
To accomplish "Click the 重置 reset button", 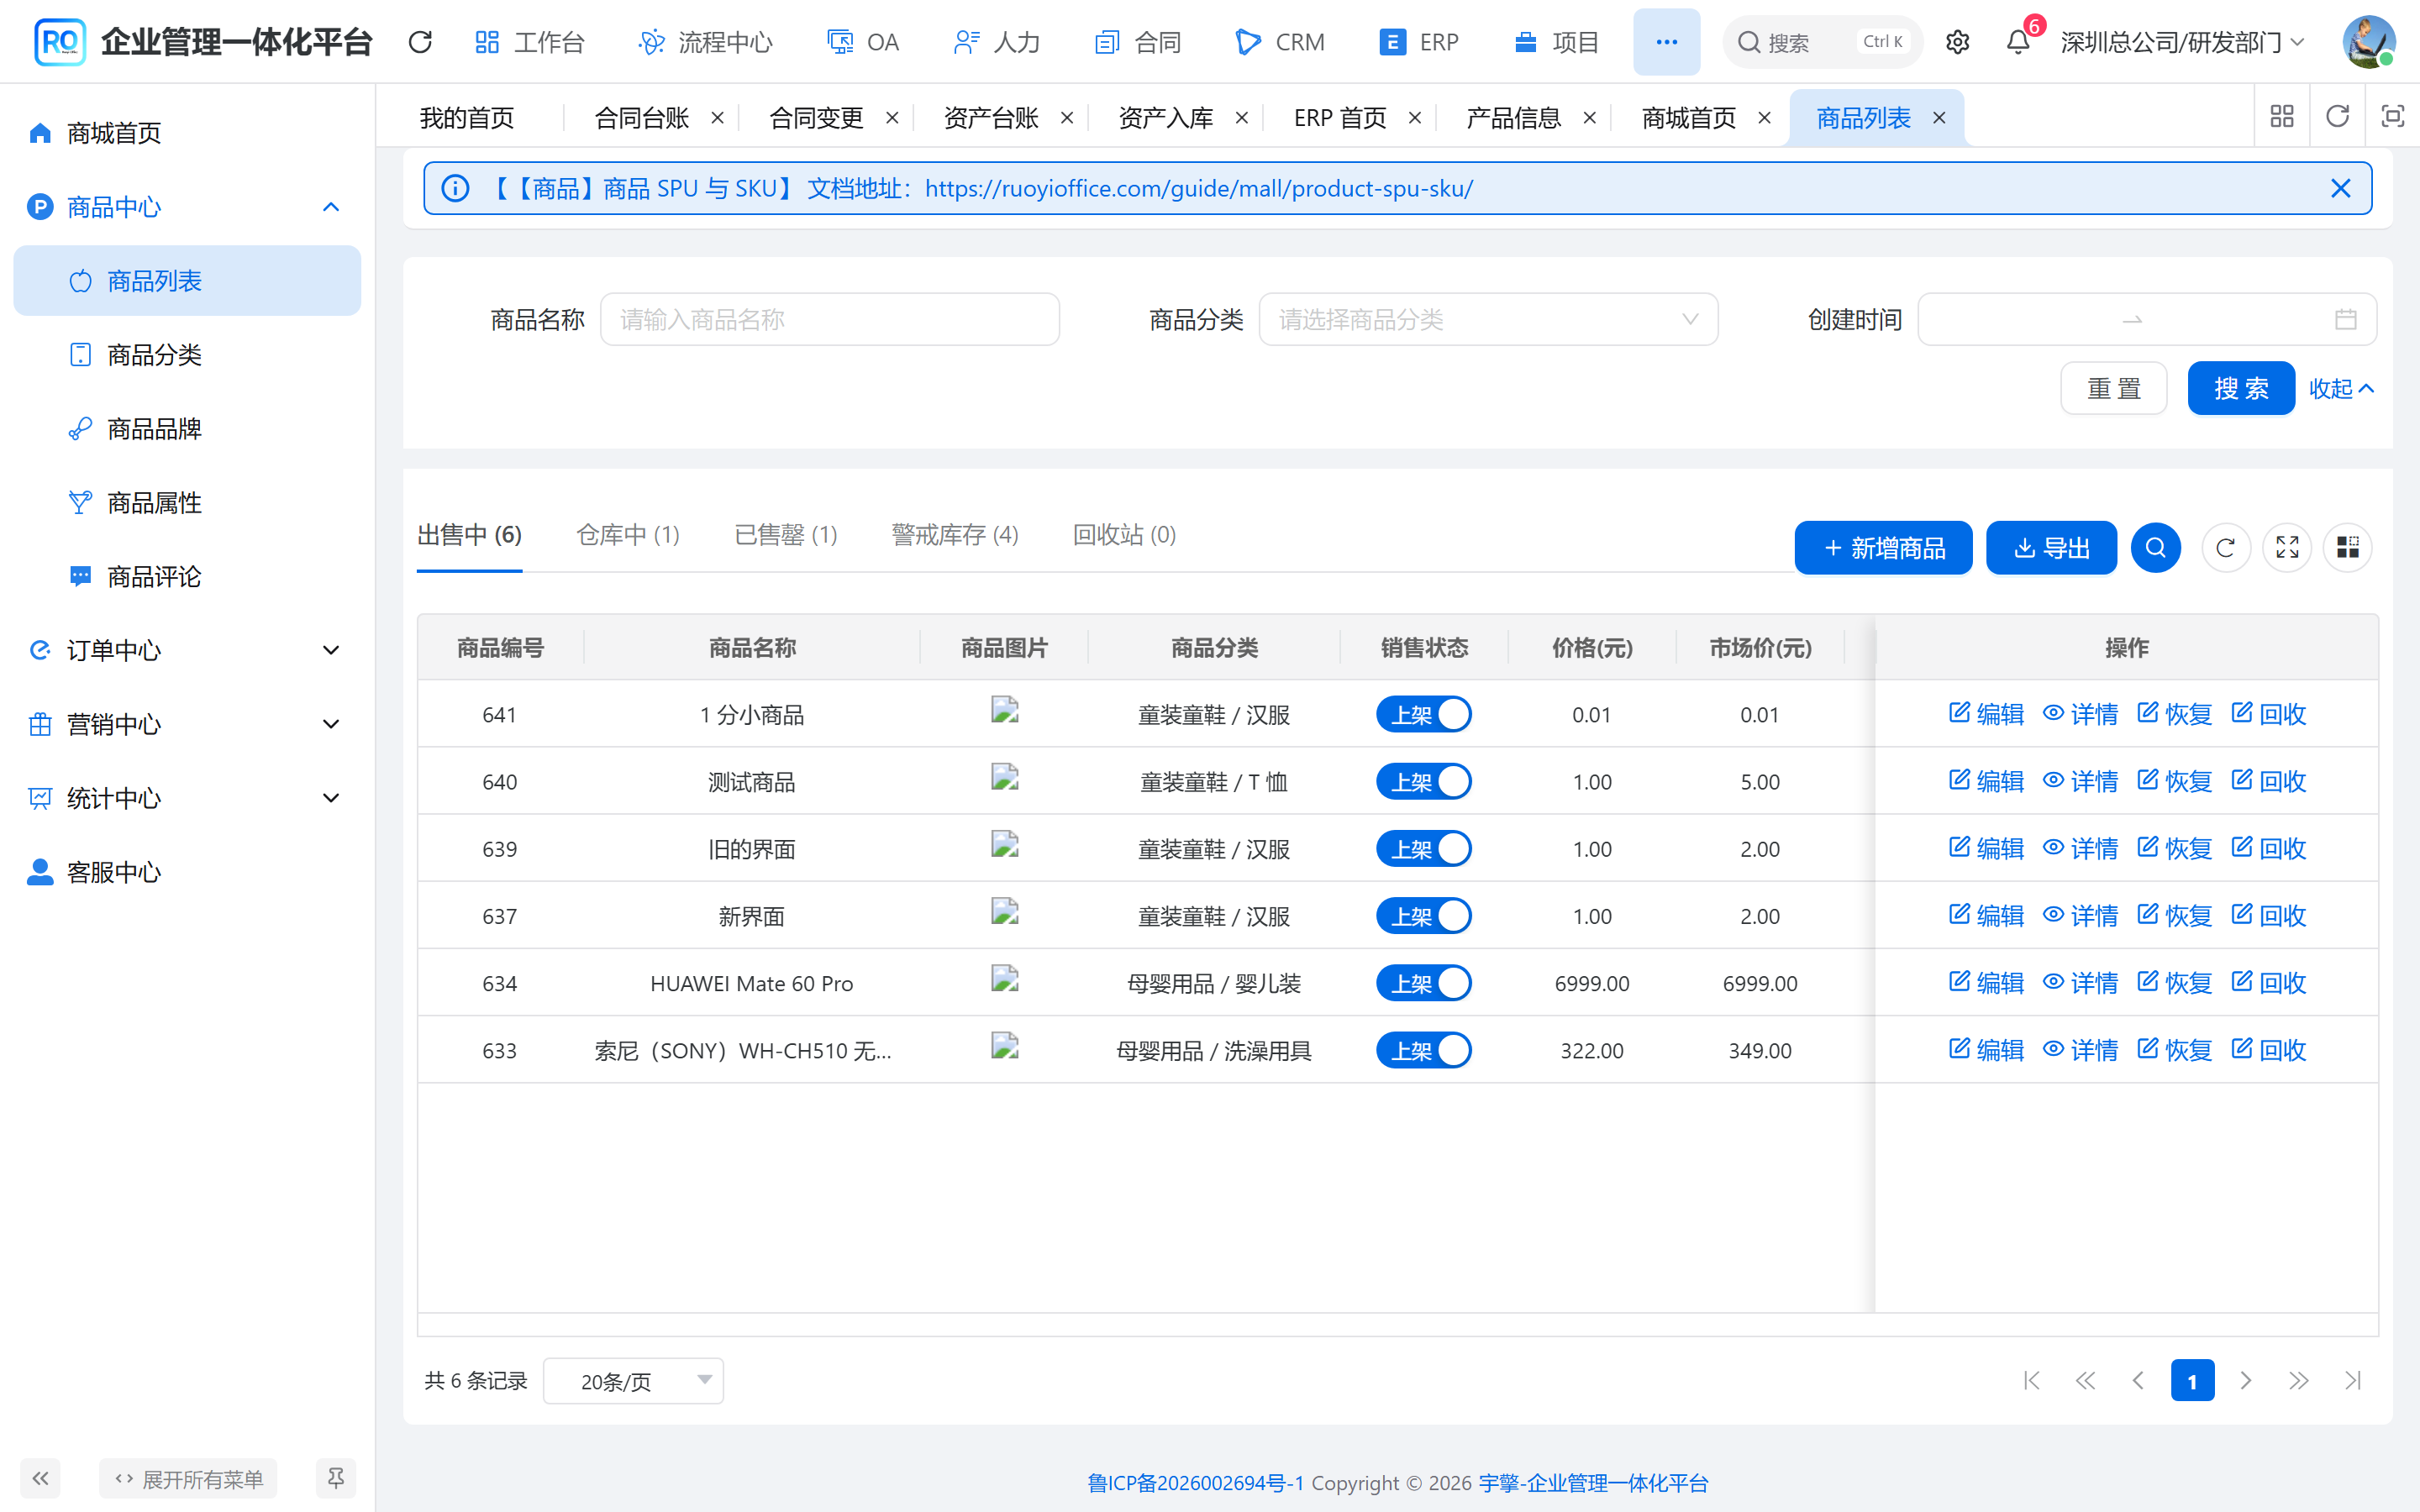I will coord(2113,388).
